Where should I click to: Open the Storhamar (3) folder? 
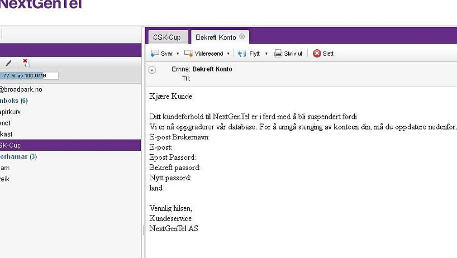pyautogui.click(x=18, y=157)
